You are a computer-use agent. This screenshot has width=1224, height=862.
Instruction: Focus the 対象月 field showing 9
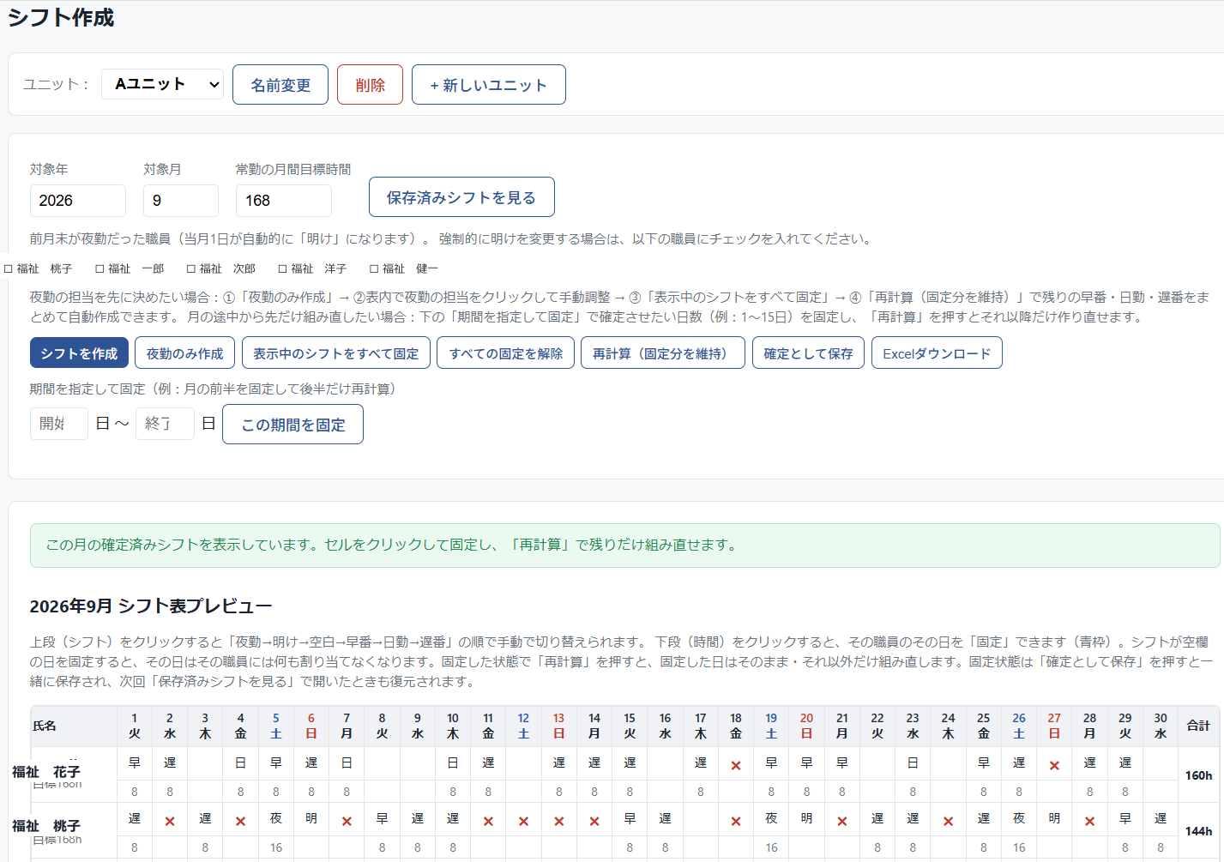(x=181, y=201)
